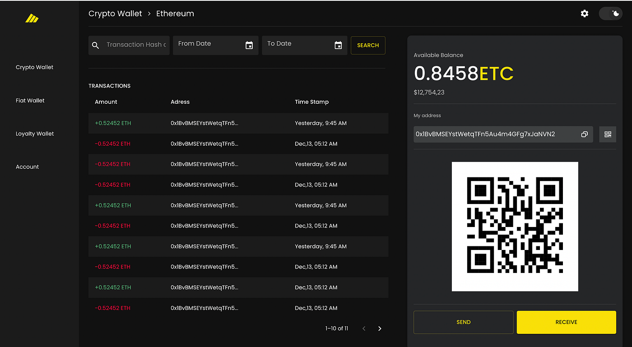Select first transaction +0.52452 ETH amount
This screenshot has height=347, width=632.
(113, 123)
